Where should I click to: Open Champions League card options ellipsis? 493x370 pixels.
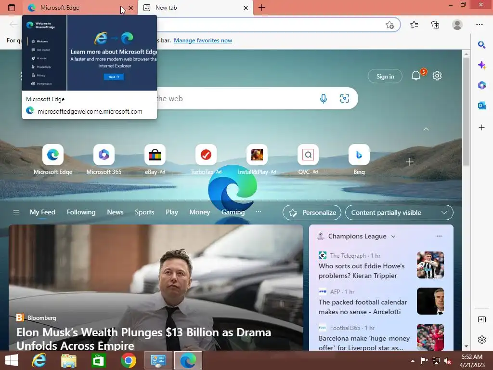[439, 236]
